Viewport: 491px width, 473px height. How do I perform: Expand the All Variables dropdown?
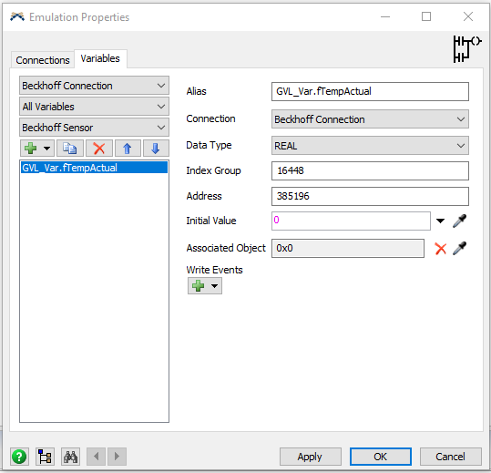[94, 107]
